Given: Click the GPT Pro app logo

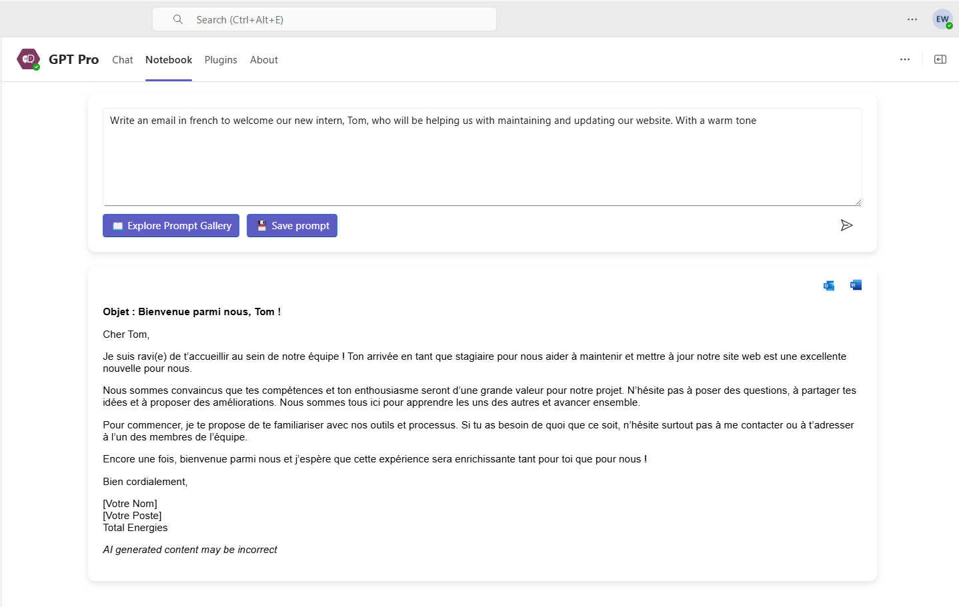Looking at the screenshot, I should point(28,59).
